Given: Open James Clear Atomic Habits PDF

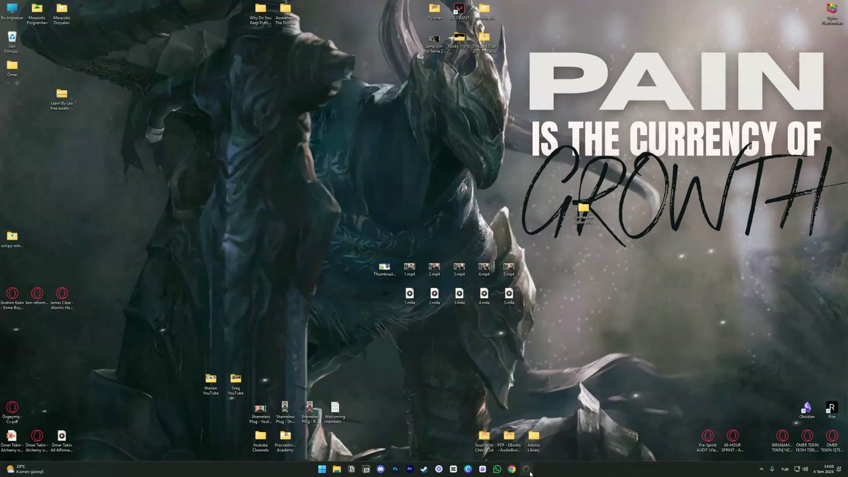Looking at the screenshot, I should (x=62, y=298).
